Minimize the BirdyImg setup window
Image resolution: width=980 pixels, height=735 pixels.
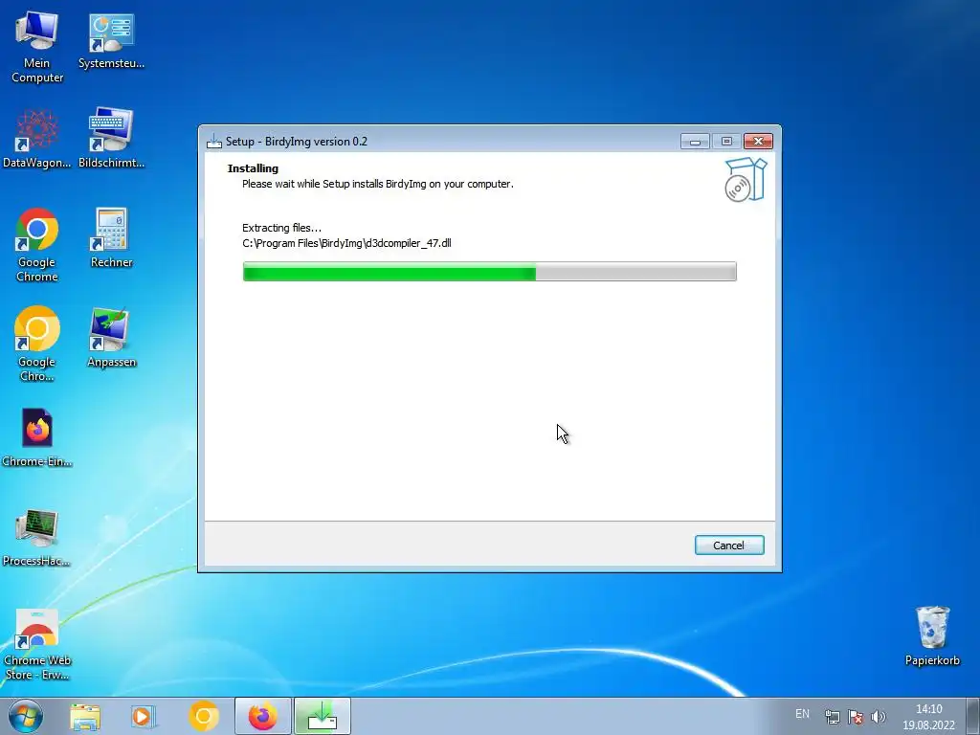click(x=695, y=142)
